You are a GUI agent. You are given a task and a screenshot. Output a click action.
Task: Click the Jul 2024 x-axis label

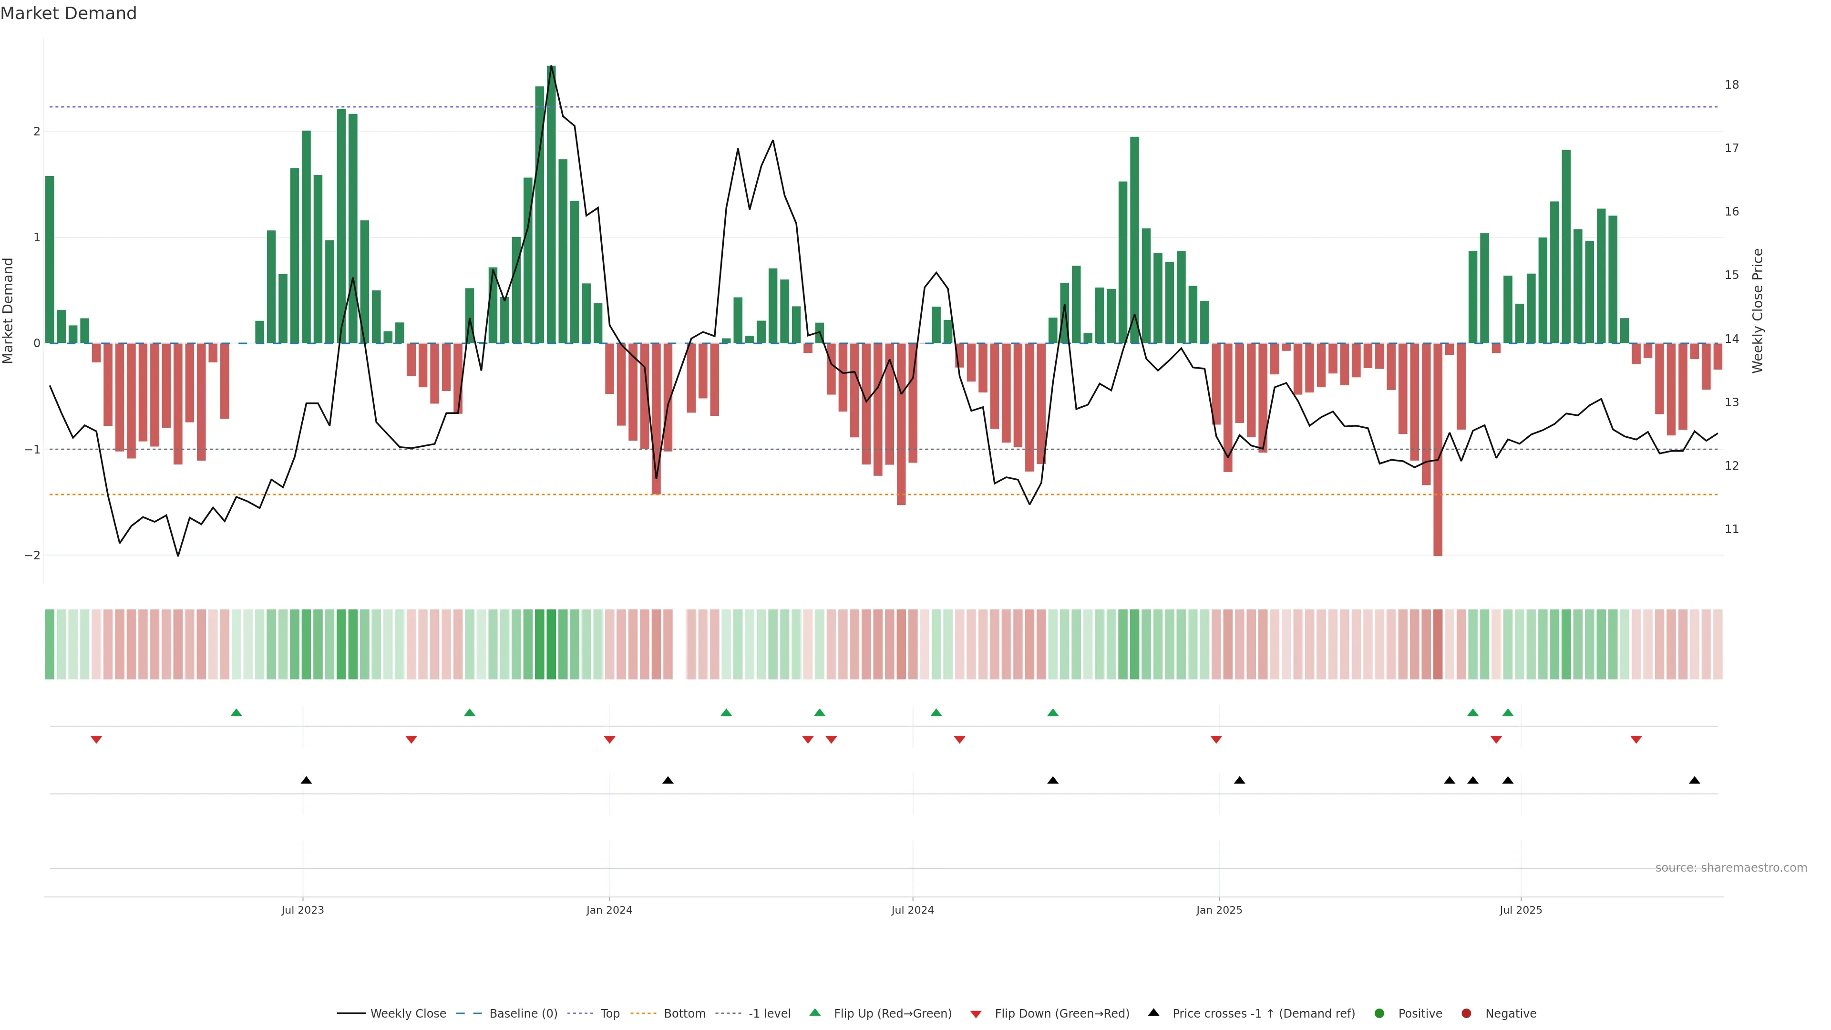pos(913,910)
